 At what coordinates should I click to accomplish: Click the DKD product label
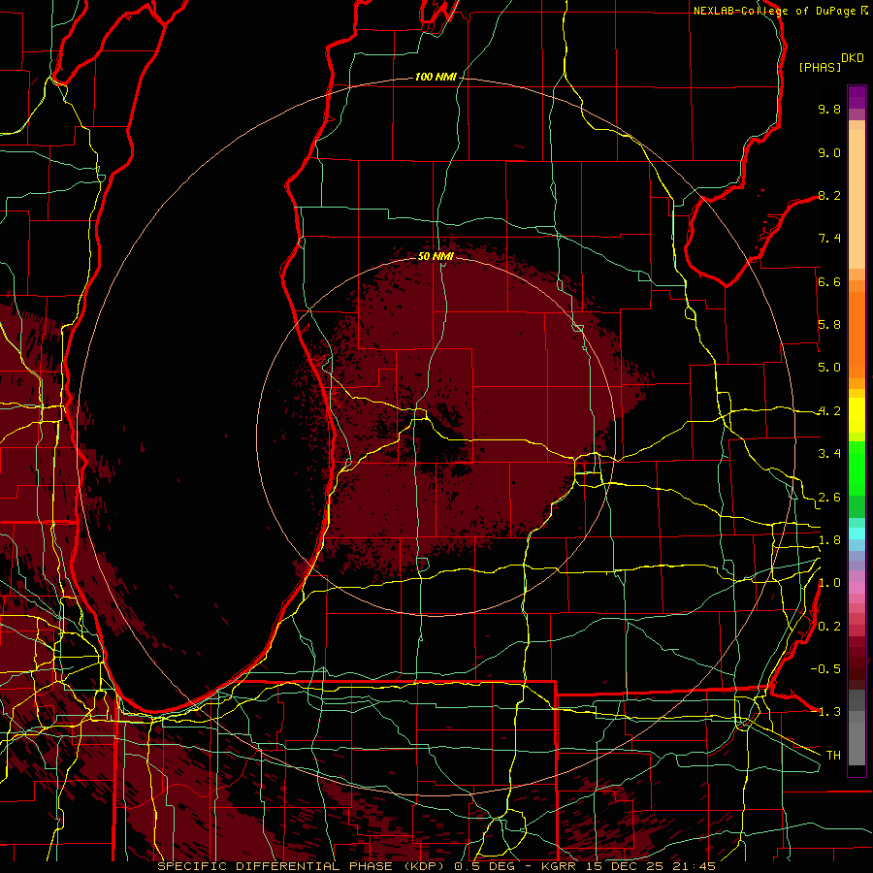853,58
